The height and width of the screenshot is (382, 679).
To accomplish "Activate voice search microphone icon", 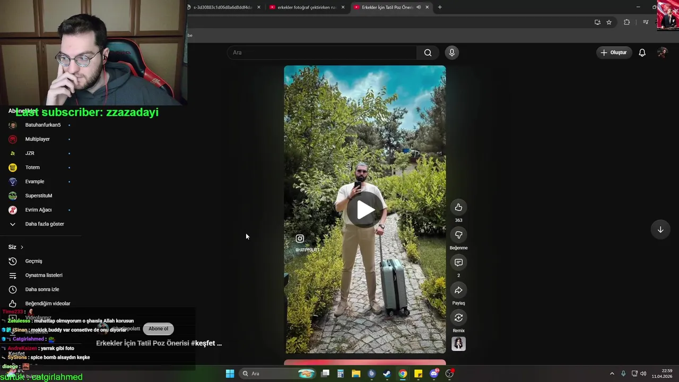I will pos(452,53).
